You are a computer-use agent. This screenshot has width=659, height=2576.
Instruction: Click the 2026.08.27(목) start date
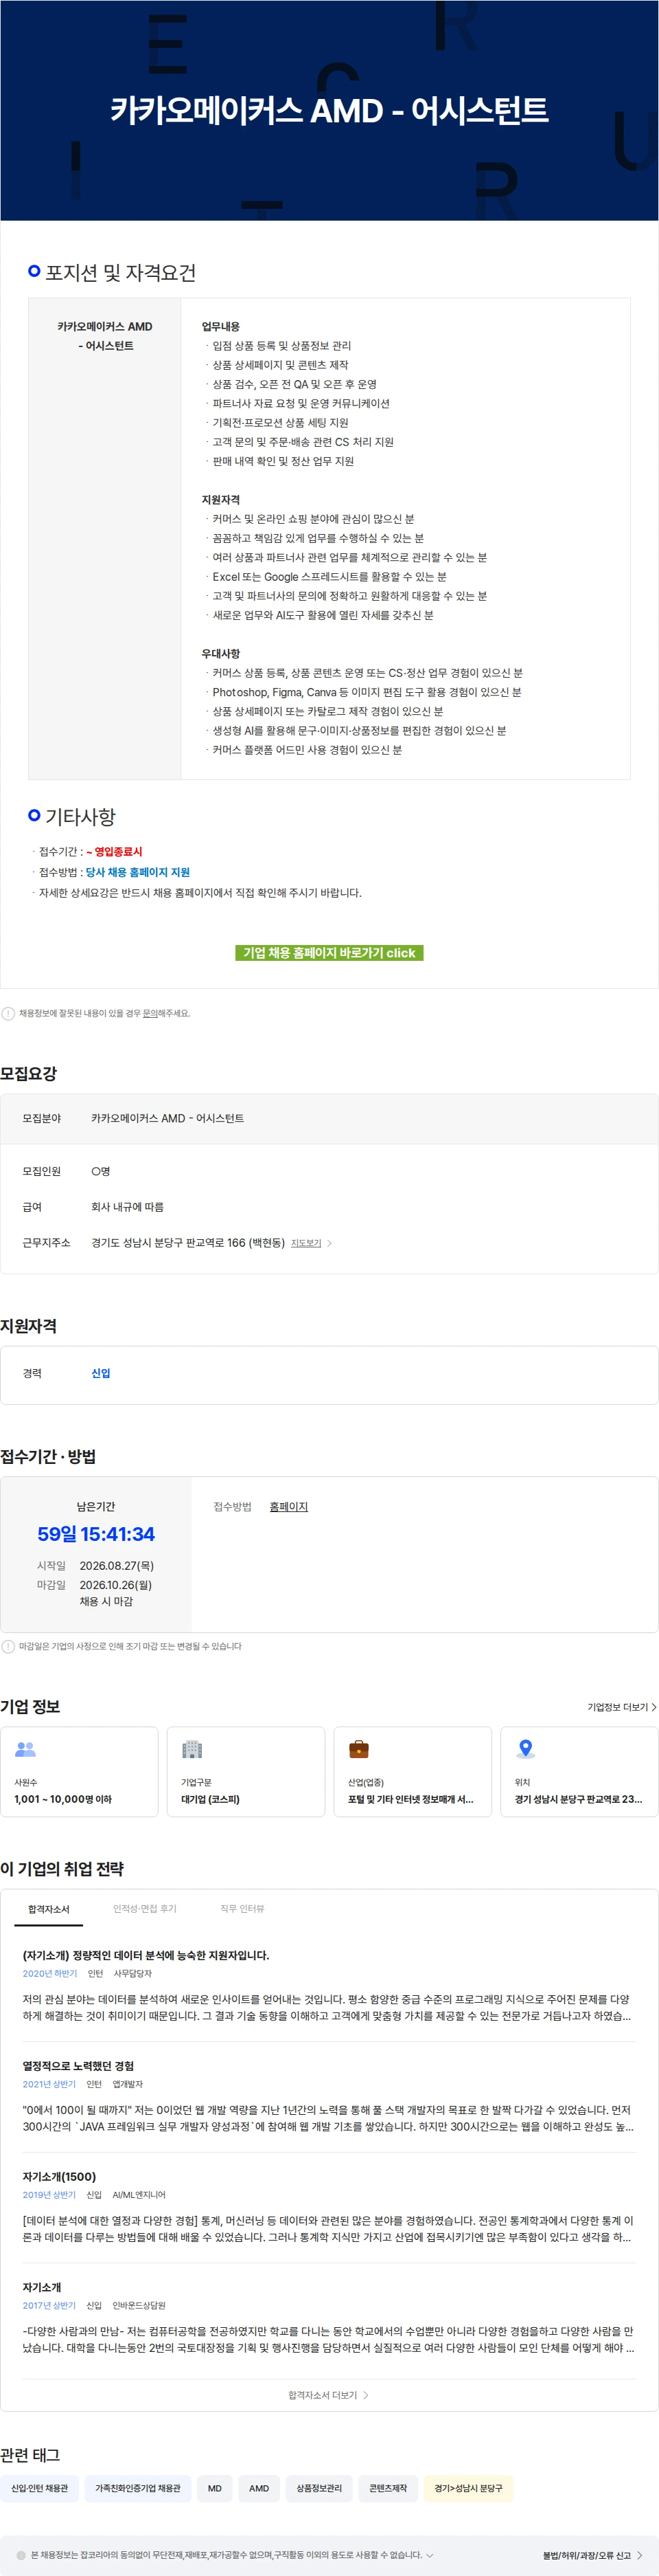click(x=117, y=1565)
